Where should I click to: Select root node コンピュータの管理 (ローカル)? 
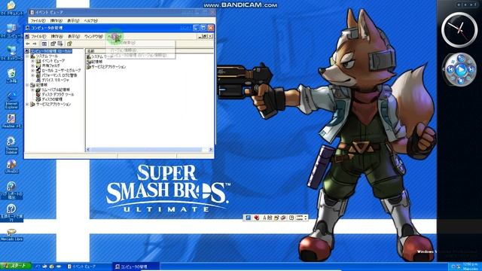50,51
